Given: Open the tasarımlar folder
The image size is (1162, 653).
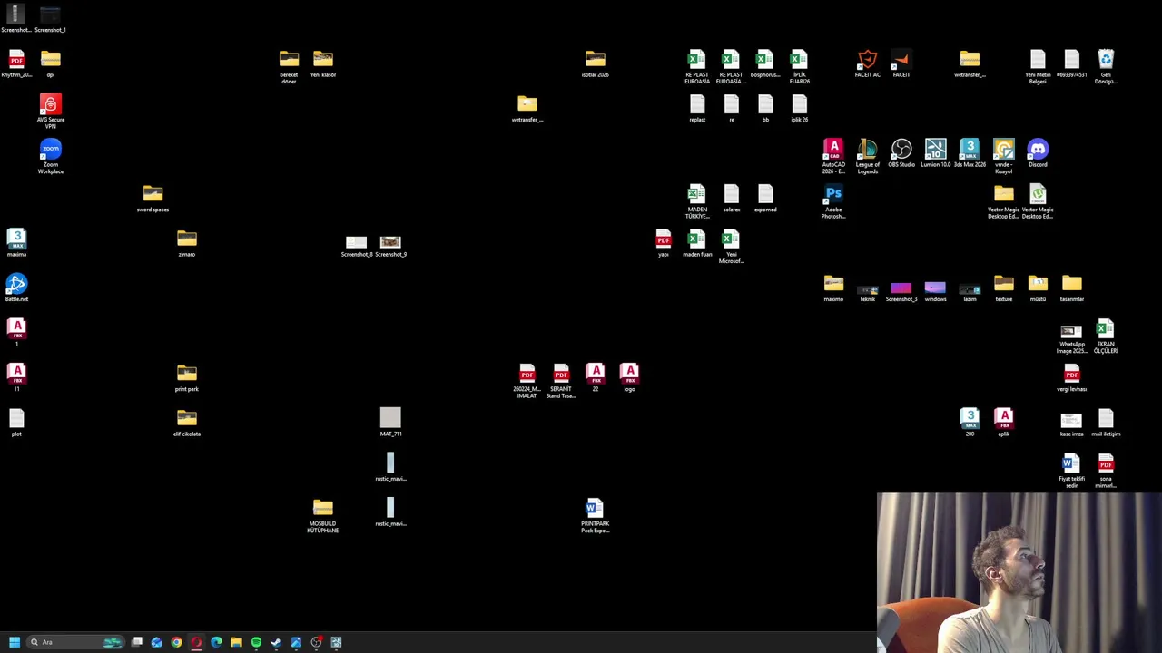Looking at the screenshot, I should (1072, 288).
